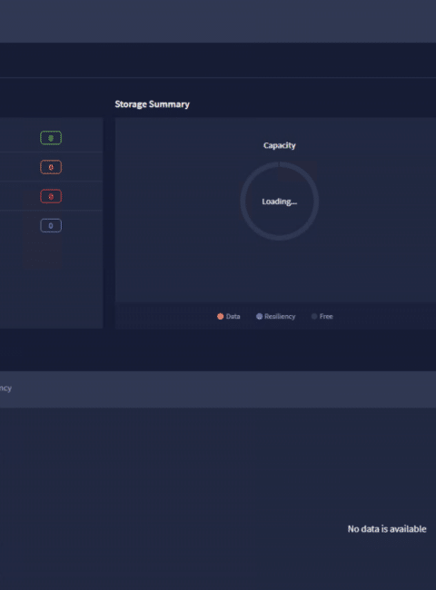Click the Loading... text in the donut

280,202
